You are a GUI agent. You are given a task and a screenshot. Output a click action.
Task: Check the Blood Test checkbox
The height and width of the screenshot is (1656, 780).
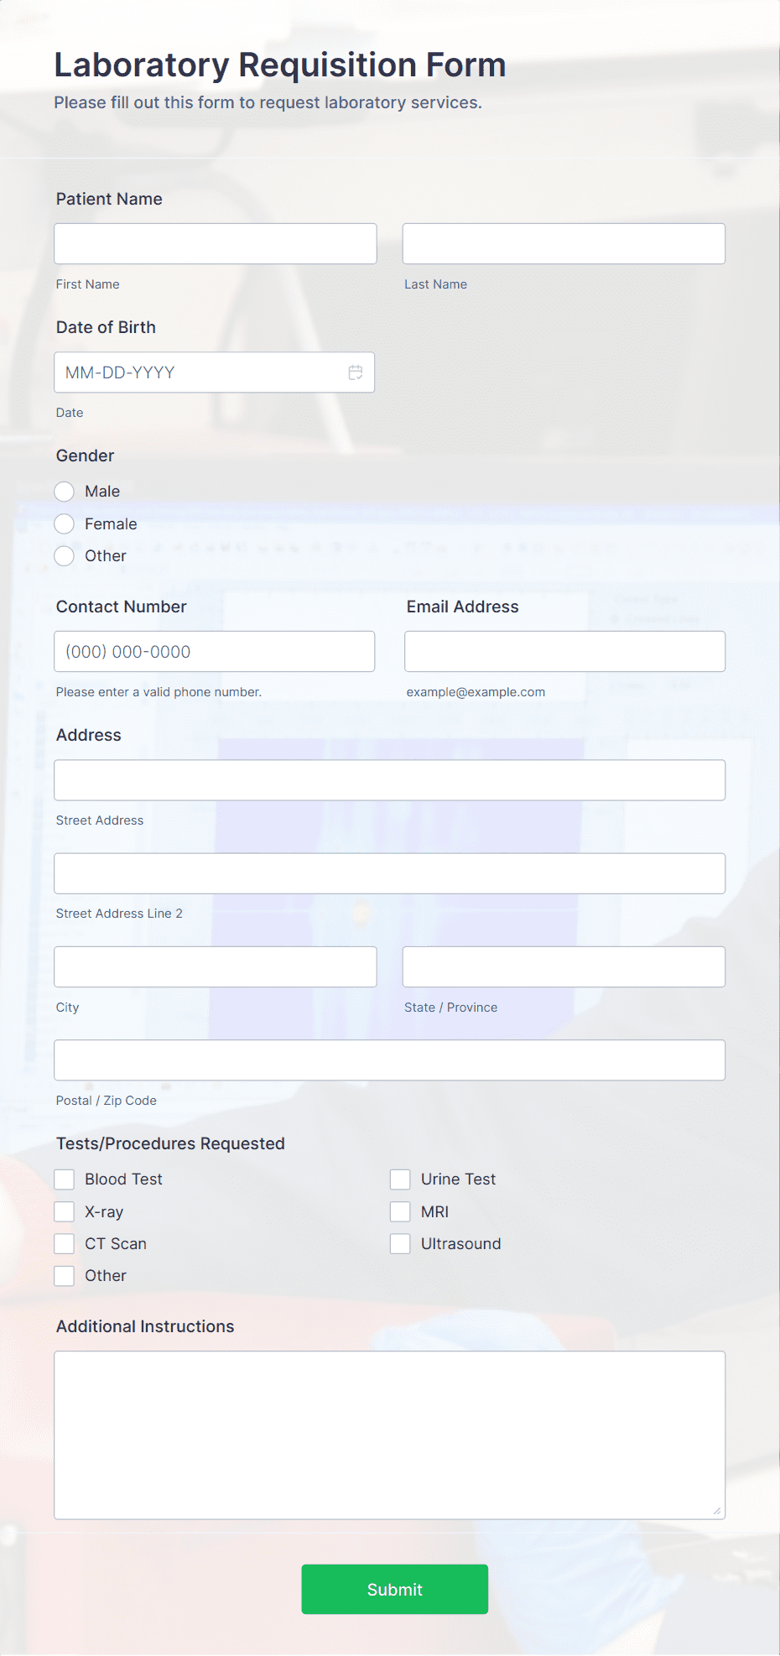64,1179
